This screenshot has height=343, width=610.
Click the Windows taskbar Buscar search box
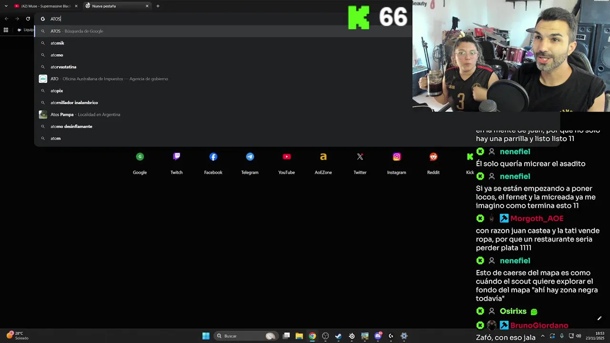click(x=245, y=336)
